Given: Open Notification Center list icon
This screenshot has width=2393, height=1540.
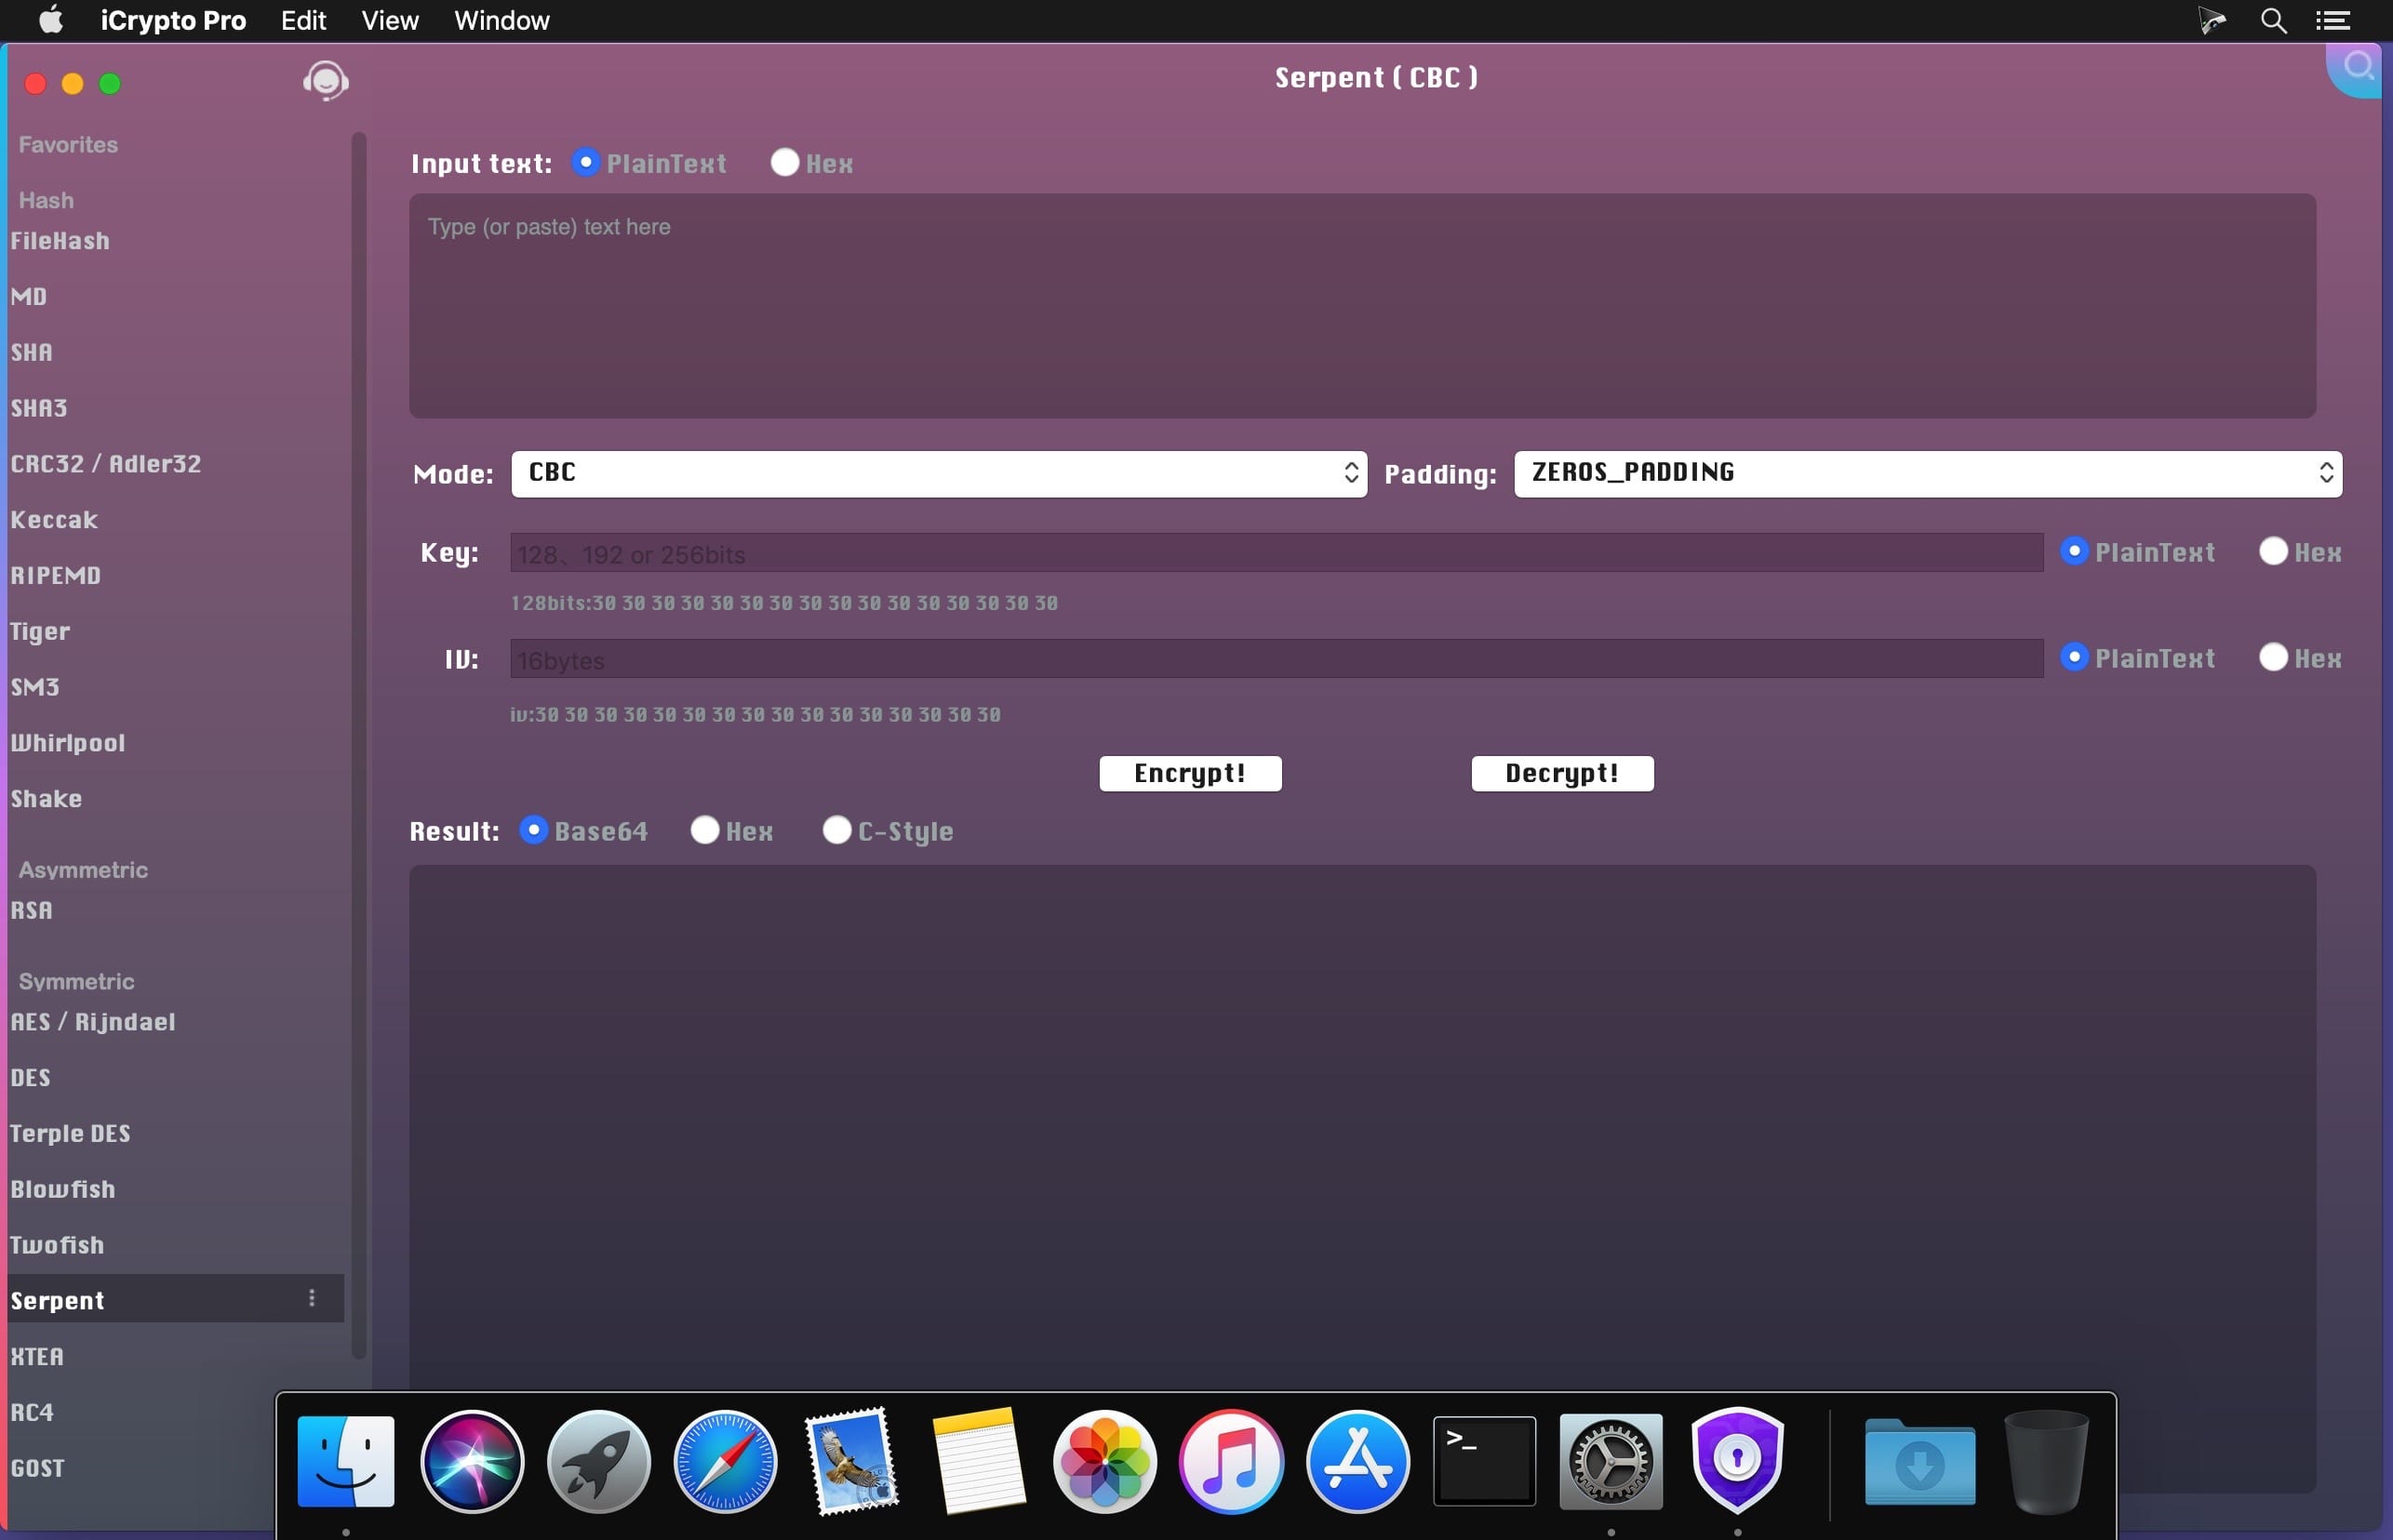Looking at the screenshot, I should click(x=2333, y=21).
